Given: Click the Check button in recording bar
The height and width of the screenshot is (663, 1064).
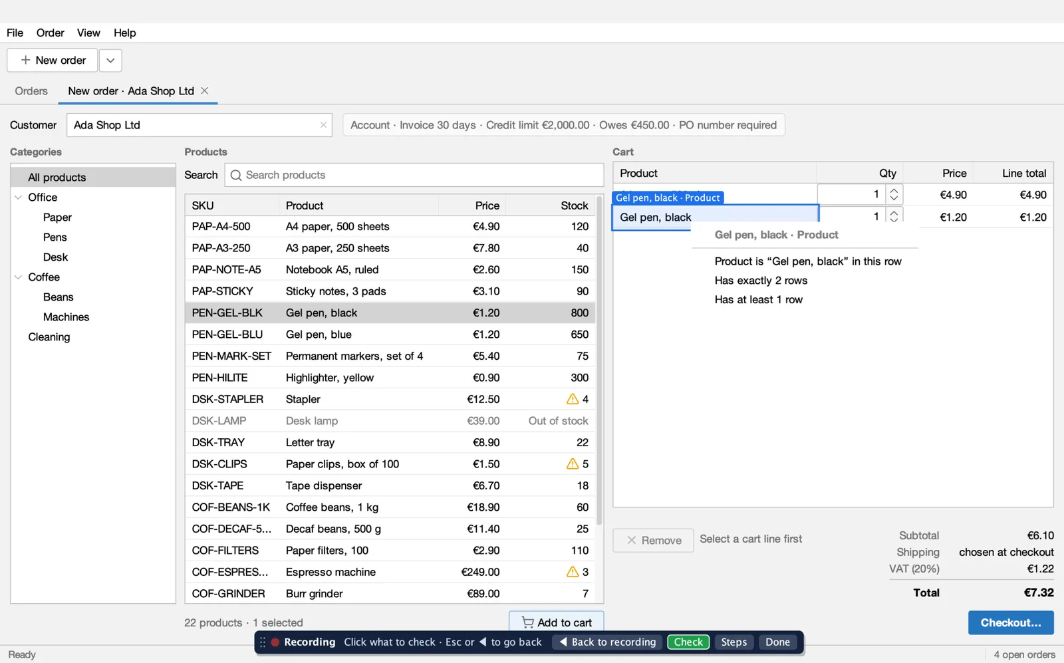Looking at the screenshot, I should [688, 642].
